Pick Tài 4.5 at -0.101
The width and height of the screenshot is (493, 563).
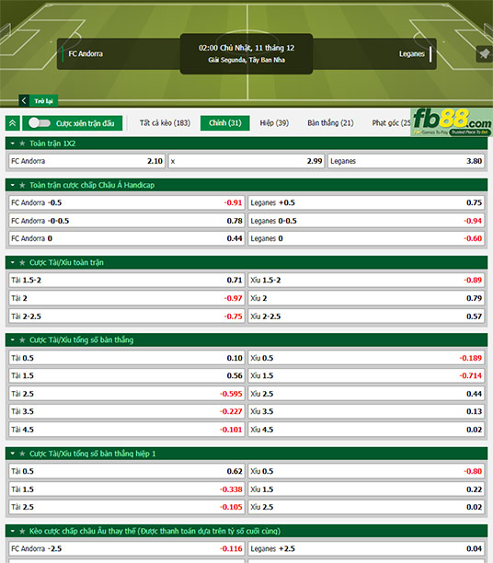coord(127,430)
